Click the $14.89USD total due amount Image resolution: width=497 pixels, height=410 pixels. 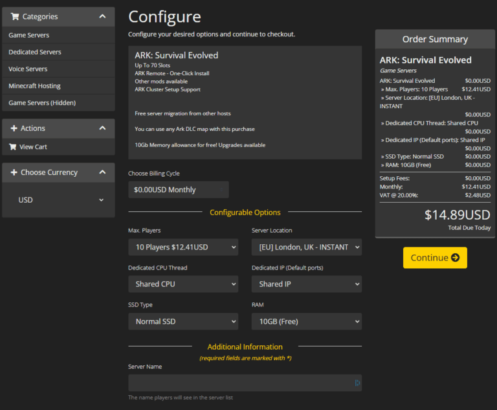click(x=457, y=215)
